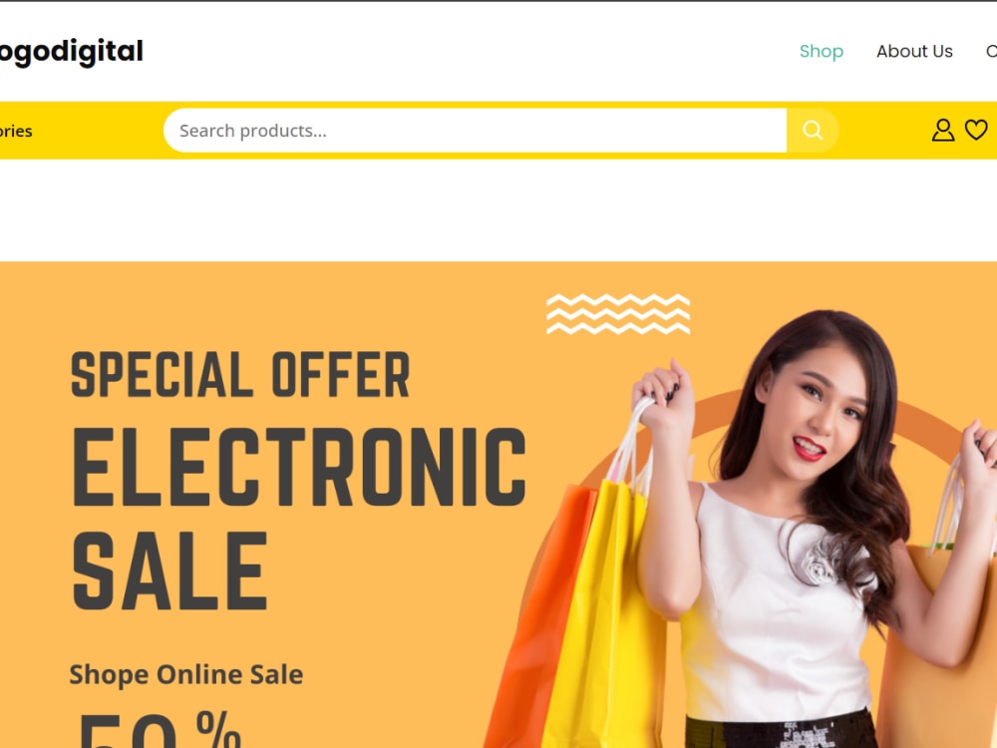
Task: Open the wishlist heart icon
Action: [x=976, y=130]
